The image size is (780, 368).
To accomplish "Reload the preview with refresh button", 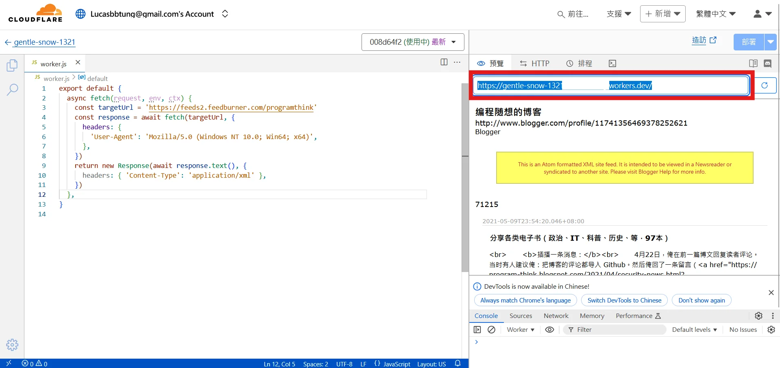I will (765, 85).
